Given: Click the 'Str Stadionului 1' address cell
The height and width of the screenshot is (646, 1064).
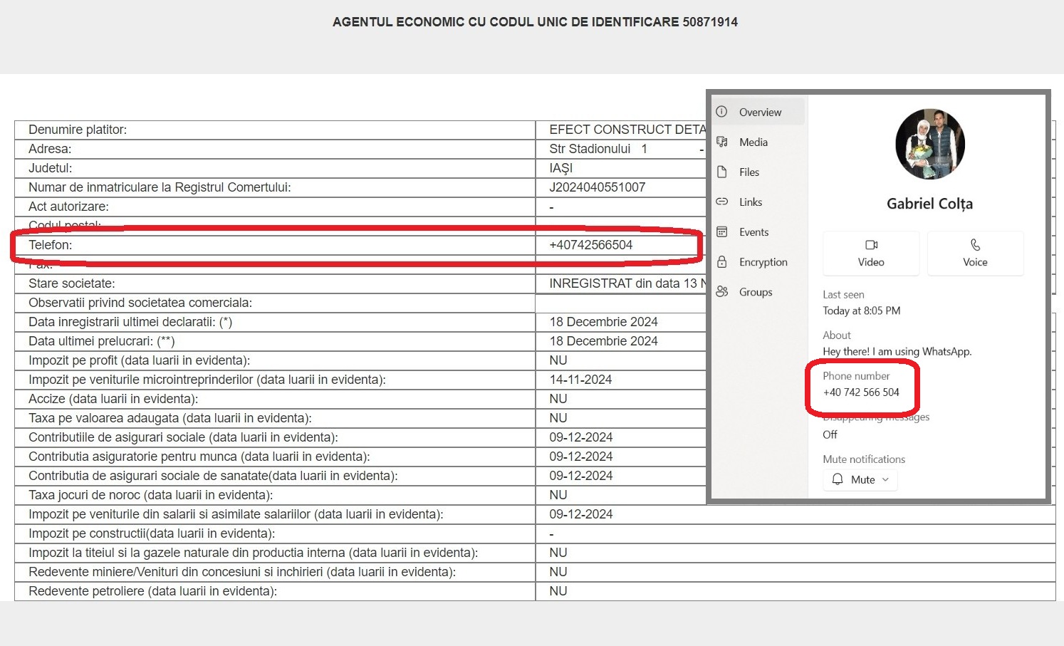Looking at the screenshot, I should pyautogui.click(x=598, y=149).
